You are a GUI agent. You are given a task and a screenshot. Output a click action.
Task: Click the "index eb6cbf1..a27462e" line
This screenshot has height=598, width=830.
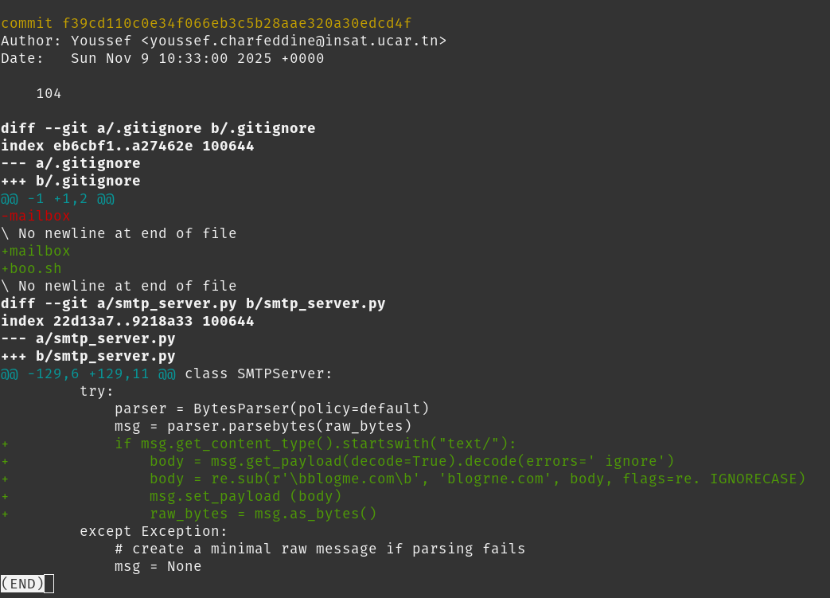(x=127, y=146)
